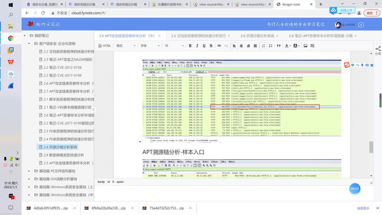The width and height of the screenshot is (382, 215).
Task: Align text left in the editor
Action: (234, 46)
